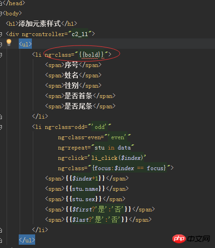Click the ng-repeat stu in data value
Screen dimensions: 215x248
pyautogui.click(x=112, y=148)
